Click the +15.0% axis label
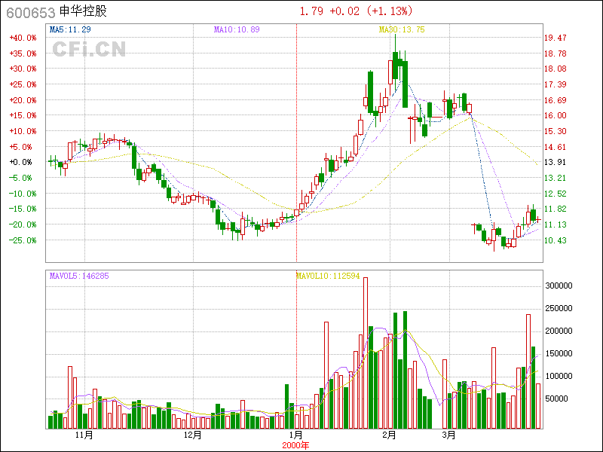Image resolution: width=603 pixels, height=452 pixels. pos(23,115)
